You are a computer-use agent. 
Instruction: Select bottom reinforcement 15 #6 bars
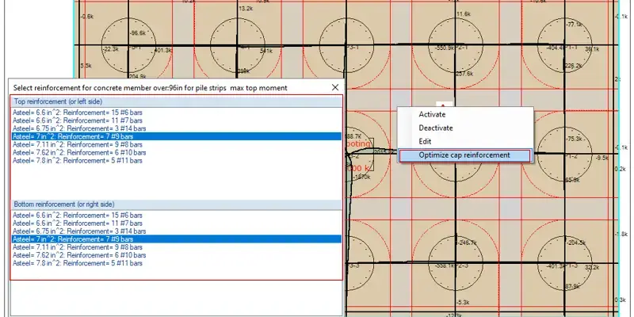pyautogui.click(x=176, y=215)
